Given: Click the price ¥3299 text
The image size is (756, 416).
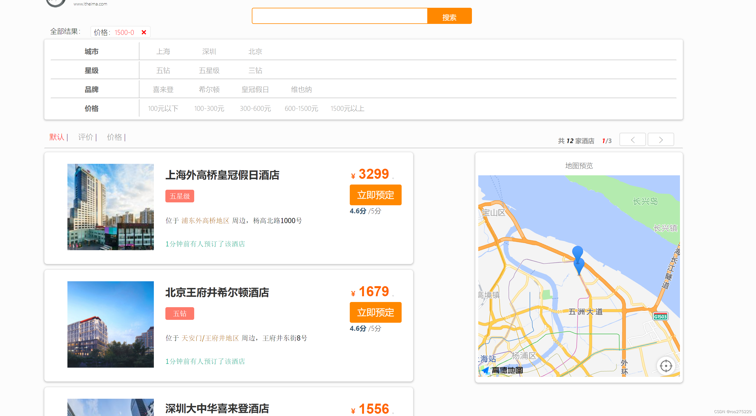Looking at the screenshot, I should tap(370, 174).
